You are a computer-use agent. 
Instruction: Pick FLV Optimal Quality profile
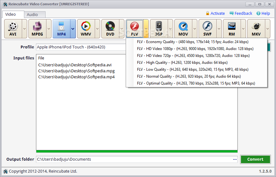[197, 83]
